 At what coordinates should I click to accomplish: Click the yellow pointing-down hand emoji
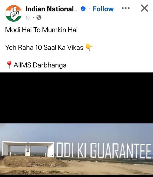(x=89, y=47)
